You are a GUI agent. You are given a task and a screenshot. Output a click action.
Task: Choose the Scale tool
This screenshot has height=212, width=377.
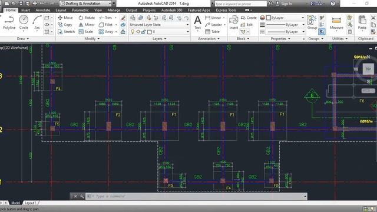pyautogui.click(x=86, y=31)
